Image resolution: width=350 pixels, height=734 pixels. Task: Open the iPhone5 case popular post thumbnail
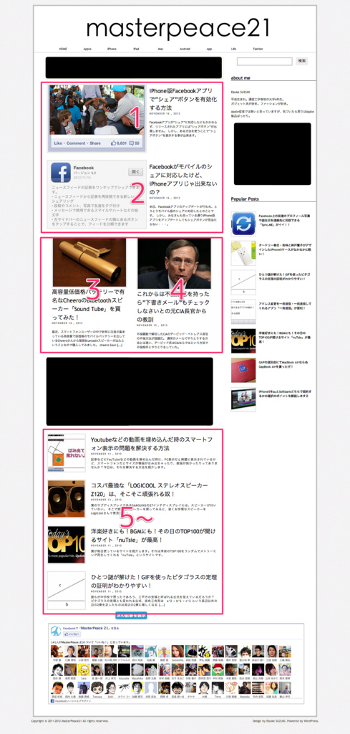(x=243, y=253)
